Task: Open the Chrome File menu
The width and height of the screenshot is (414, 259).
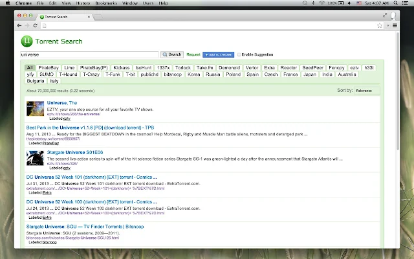Action: coord(40,3)
